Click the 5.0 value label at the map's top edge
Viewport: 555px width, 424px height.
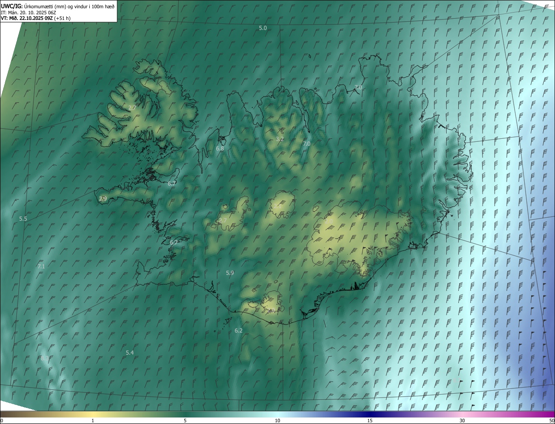click(x=263, y=28)
